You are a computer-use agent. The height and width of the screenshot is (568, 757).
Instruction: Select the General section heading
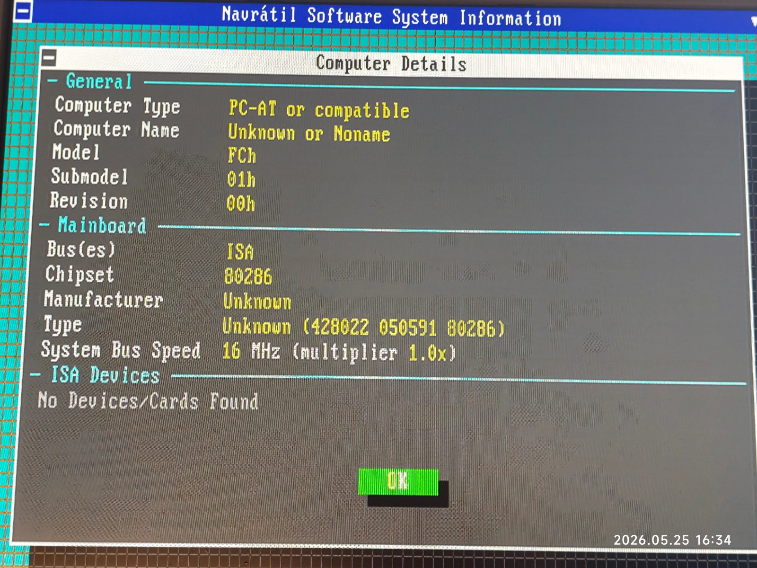pos(99,81)
